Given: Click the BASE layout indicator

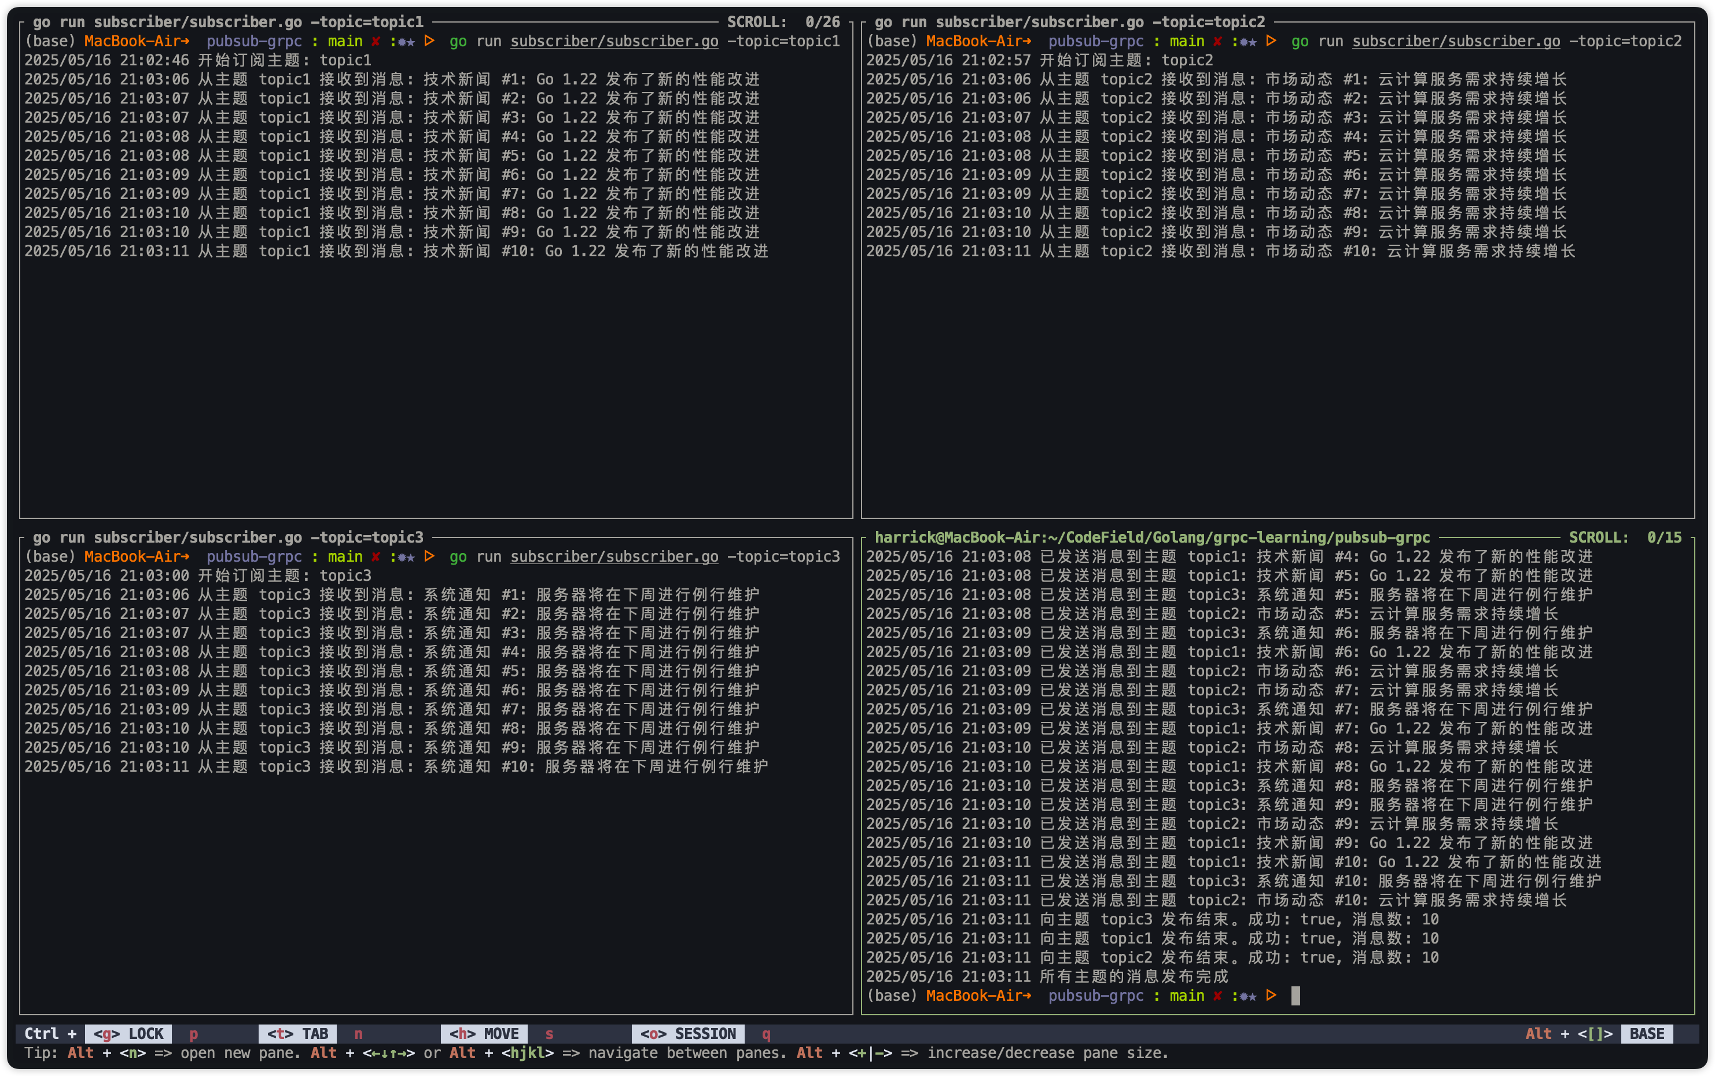Looking at the screenshot, I should coord(1646,1033).
